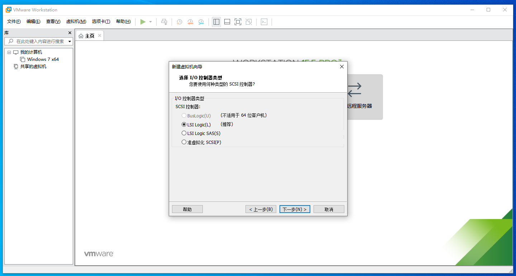Click the 远程服务器 connect tile

365,97
